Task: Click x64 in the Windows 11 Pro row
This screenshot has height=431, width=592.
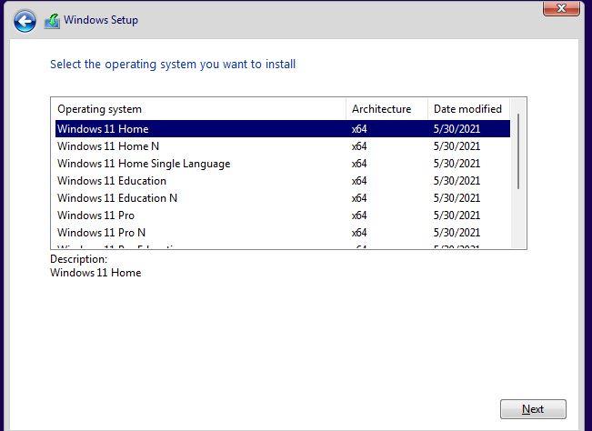Action: coord(359,215)
